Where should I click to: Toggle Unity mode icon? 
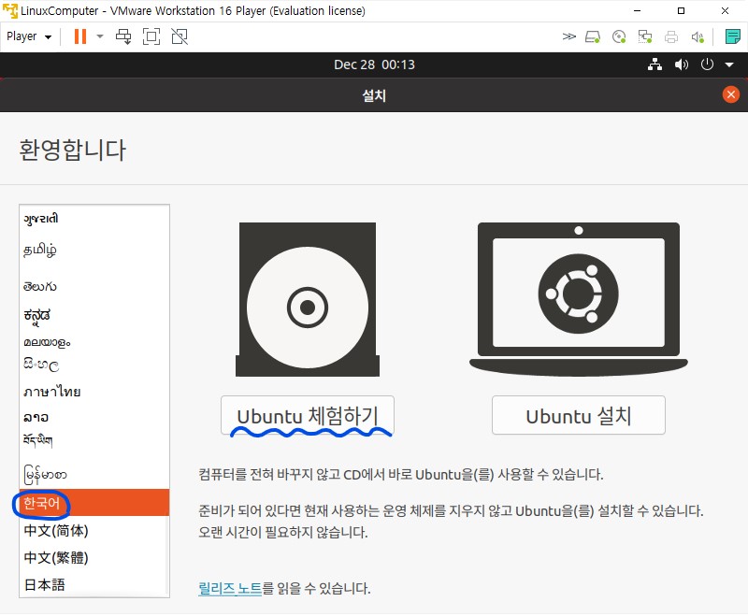pos(180,36)
